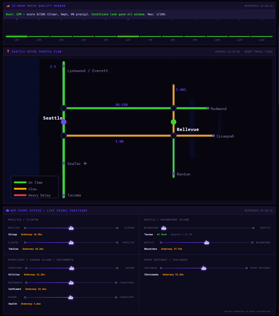279x316 pixels.
Task: Click the ferry icon in WSF Ferry Status header
Action: point(8,211)
